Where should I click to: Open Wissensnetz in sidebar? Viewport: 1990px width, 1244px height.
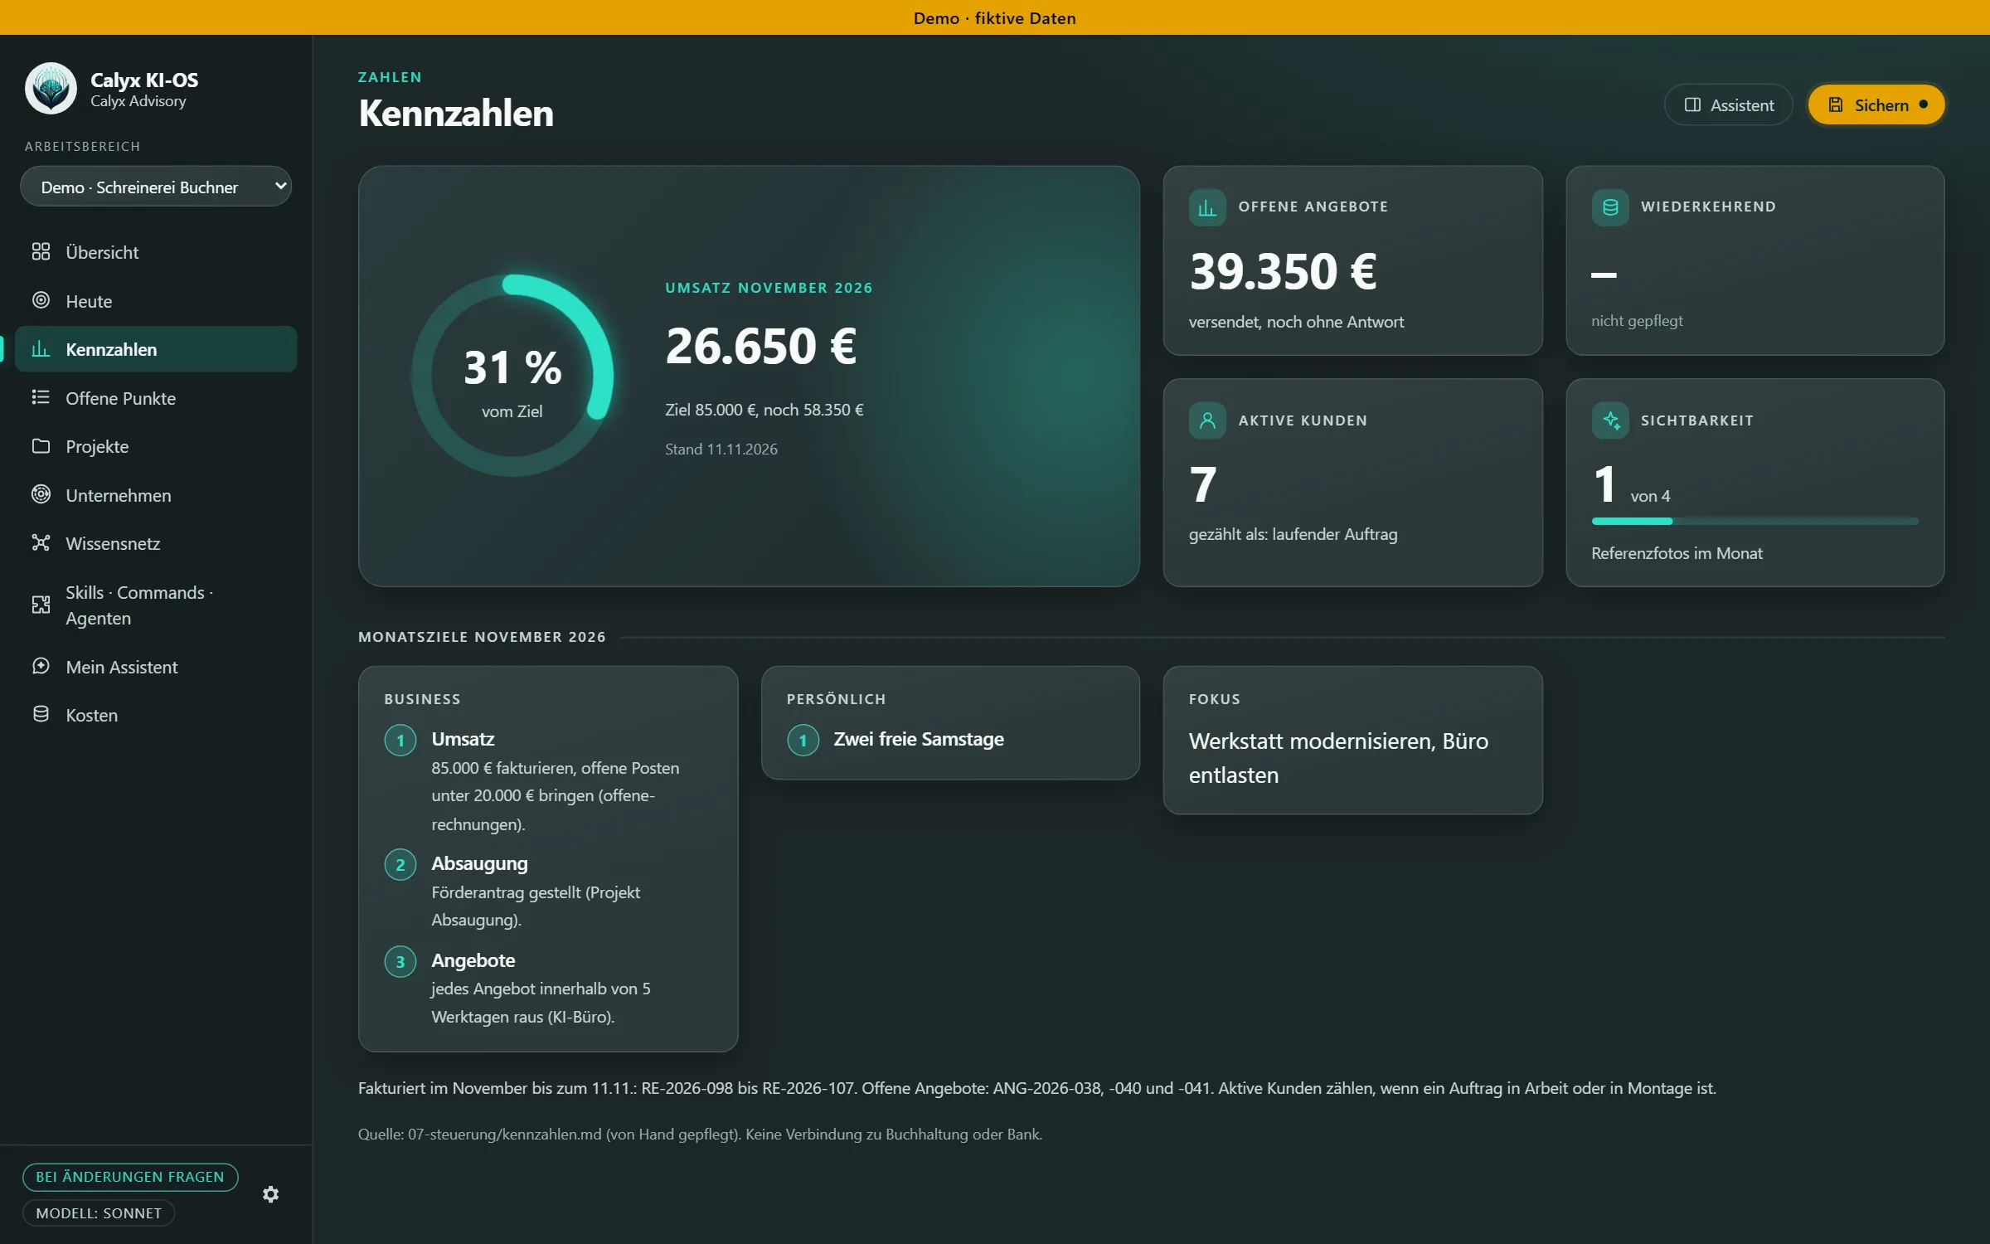(x=156, y=543)
